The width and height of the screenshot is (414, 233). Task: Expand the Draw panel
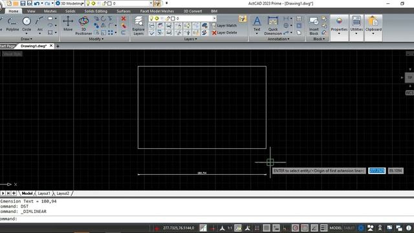pyautogui.click(x=27, y=39)
